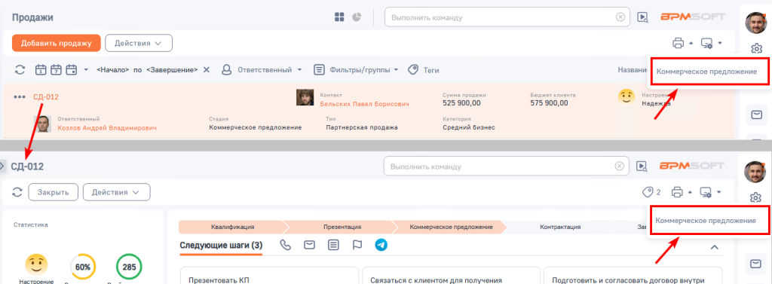Select the single-day calendar filter
772x284 pixels.
(41, 70)
